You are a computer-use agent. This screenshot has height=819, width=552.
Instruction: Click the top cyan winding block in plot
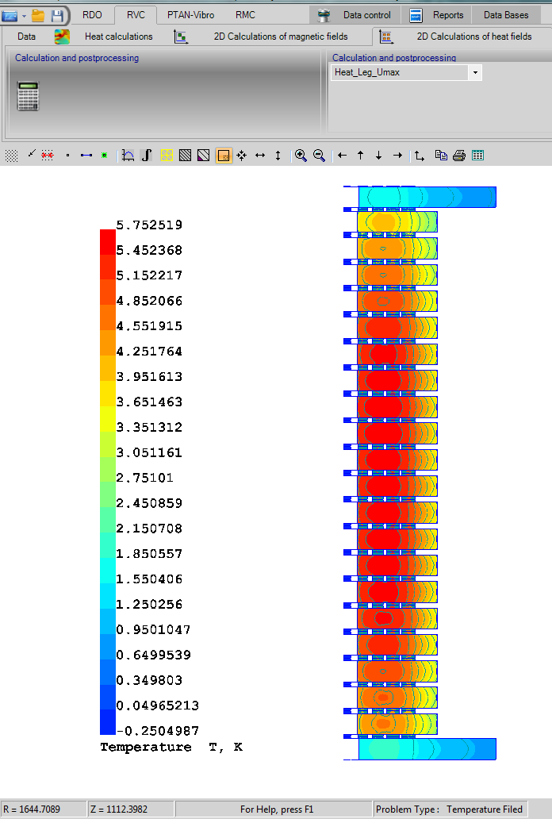pos(427,197)
